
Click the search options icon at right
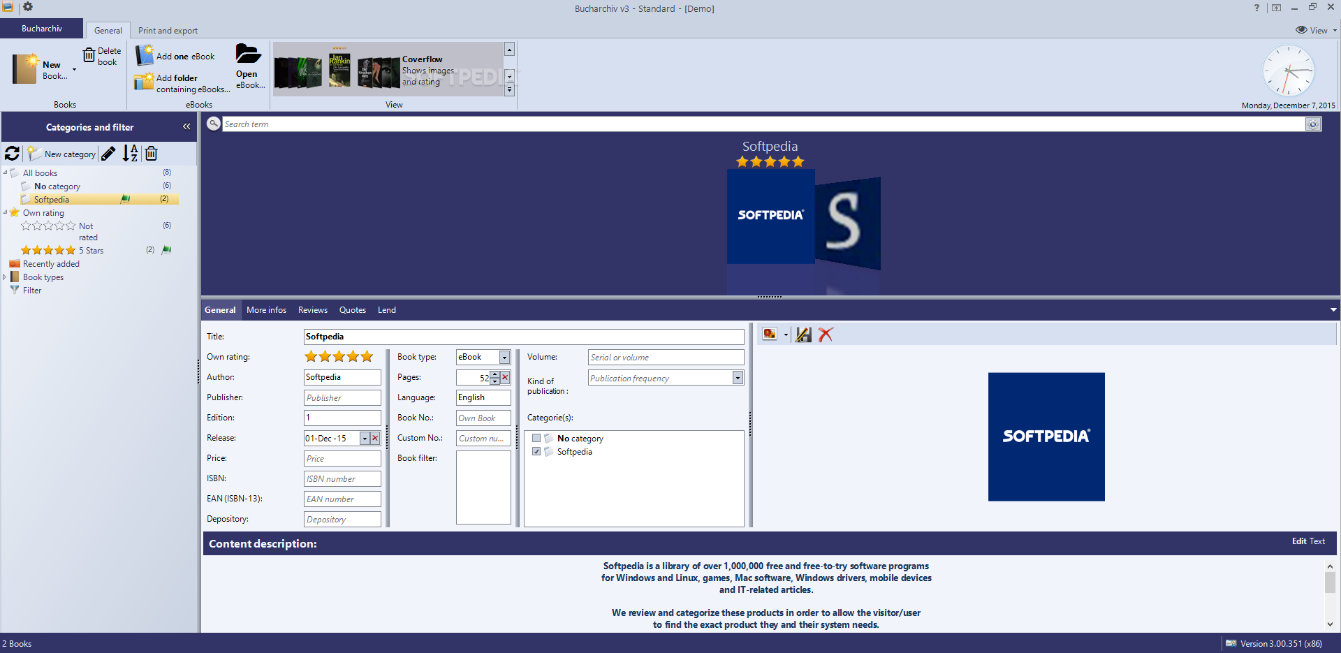pyautogui.click(x=1313, y=124)
